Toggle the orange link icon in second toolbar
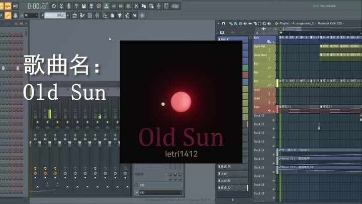 click(8, 16)
